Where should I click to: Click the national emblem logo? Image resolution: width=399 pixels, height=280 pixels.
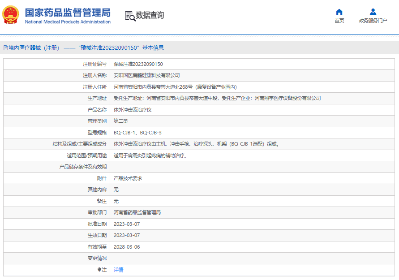[11, 15]
